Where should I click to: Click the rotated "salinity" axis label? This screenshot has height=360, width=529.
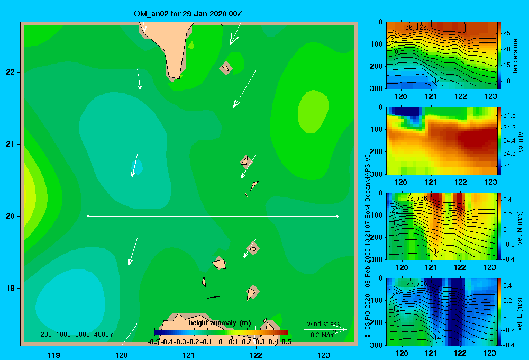pyautogui.click(x=521, y=142)
